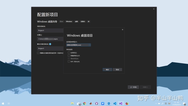Open the blue notes app taskbar icon

pyautogui.click(x=103, y=103)
